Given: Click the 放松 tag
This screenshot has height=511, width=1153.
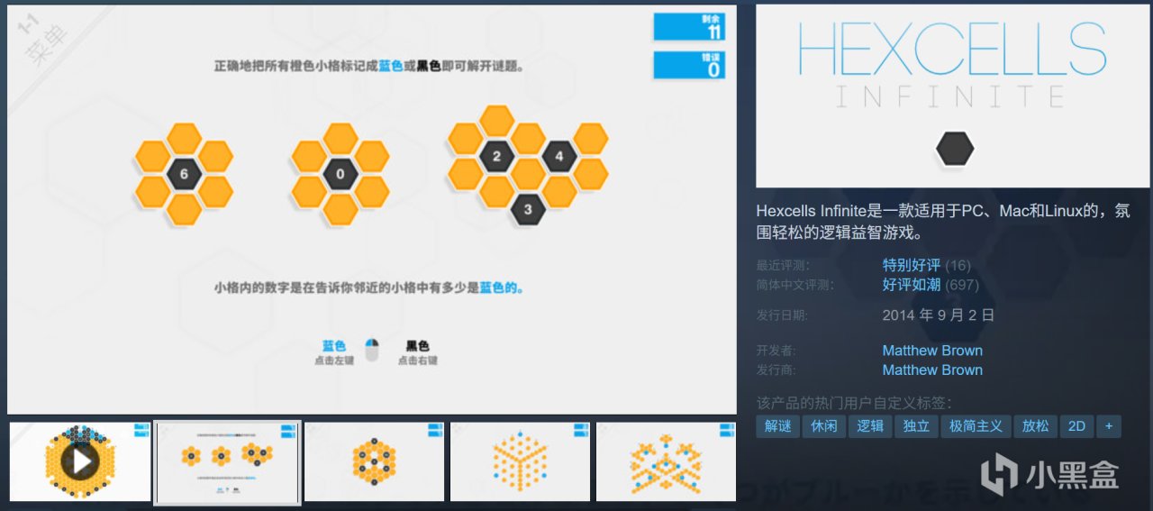Looking at the screenshot, I should (1035, 426).
